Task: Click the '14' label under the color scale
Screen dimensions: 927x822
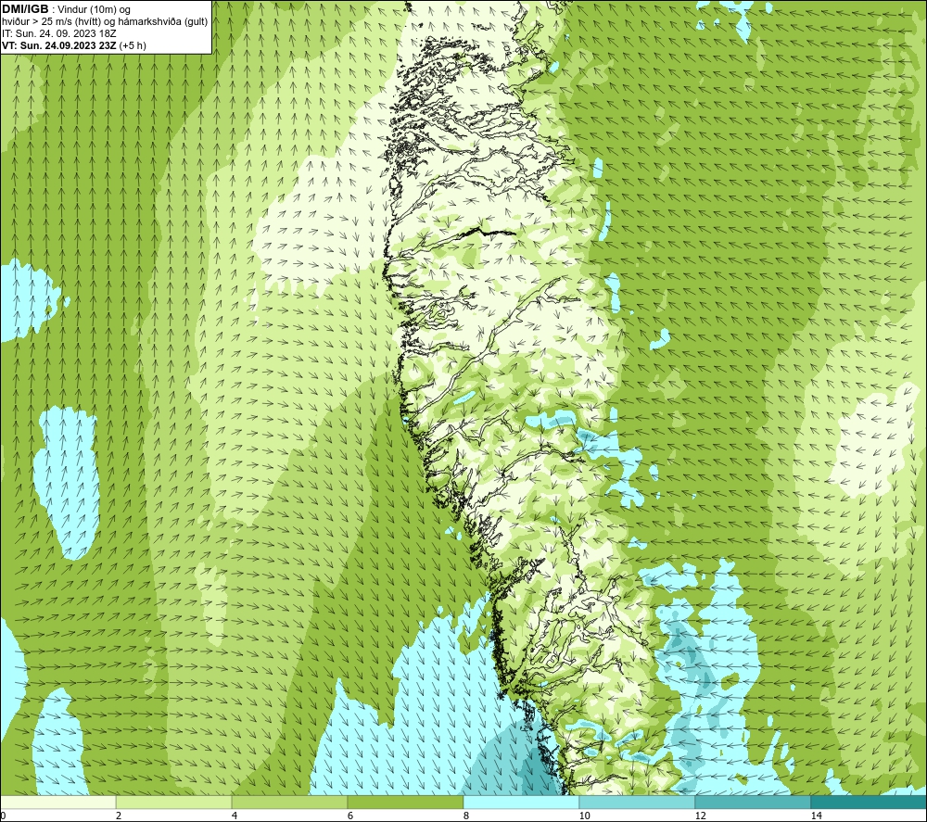Action: click(x=816, y=816)
